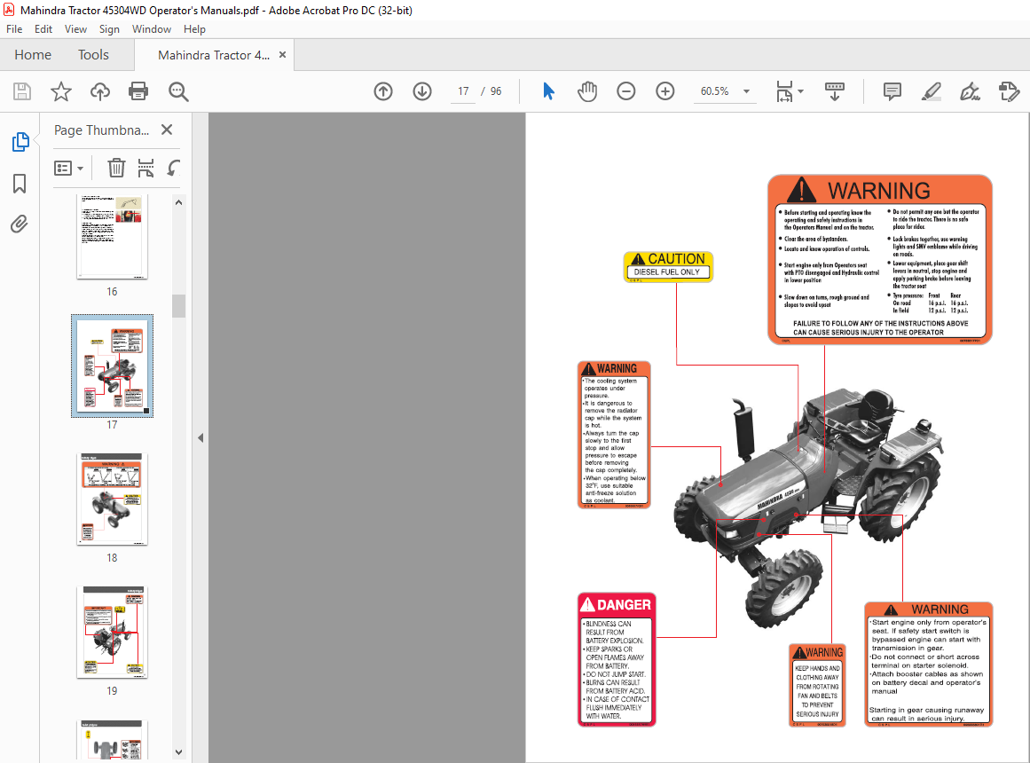Image resolution: width=1030 pixels, height=763 pixels.
Task: Open thumbnails panel options dropdown
Action: pos(68,169)
